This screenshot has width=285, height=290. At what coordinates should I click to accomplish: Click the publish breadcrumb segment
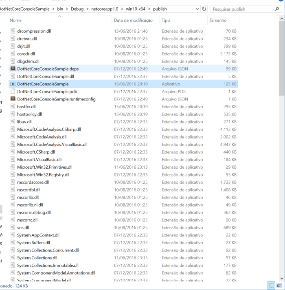pyautogui.click(x=160, y=9)
